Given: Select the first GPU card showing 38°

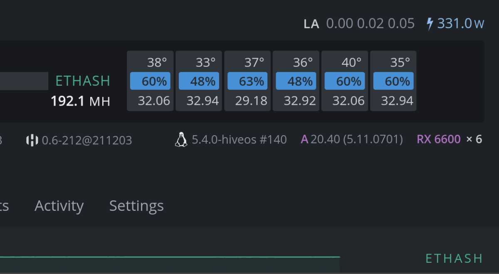Looking at the screenshot, I should click(x=151, y=81).
